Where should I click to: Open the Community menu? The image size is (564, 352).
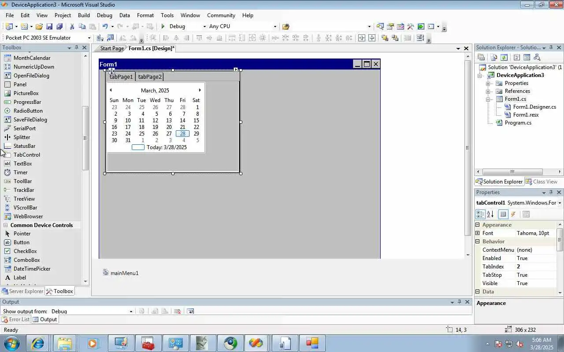coord(221,15)
